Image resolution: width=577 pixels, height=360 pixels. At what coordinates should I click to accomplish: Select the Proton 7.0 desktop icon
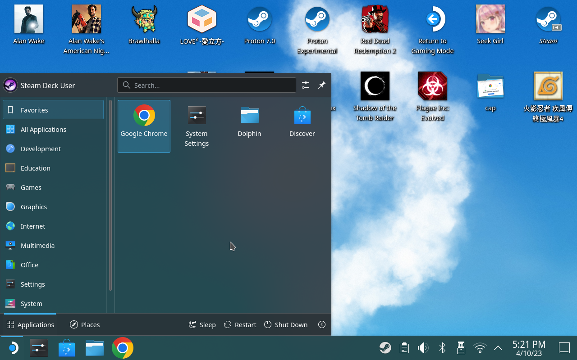260,25
